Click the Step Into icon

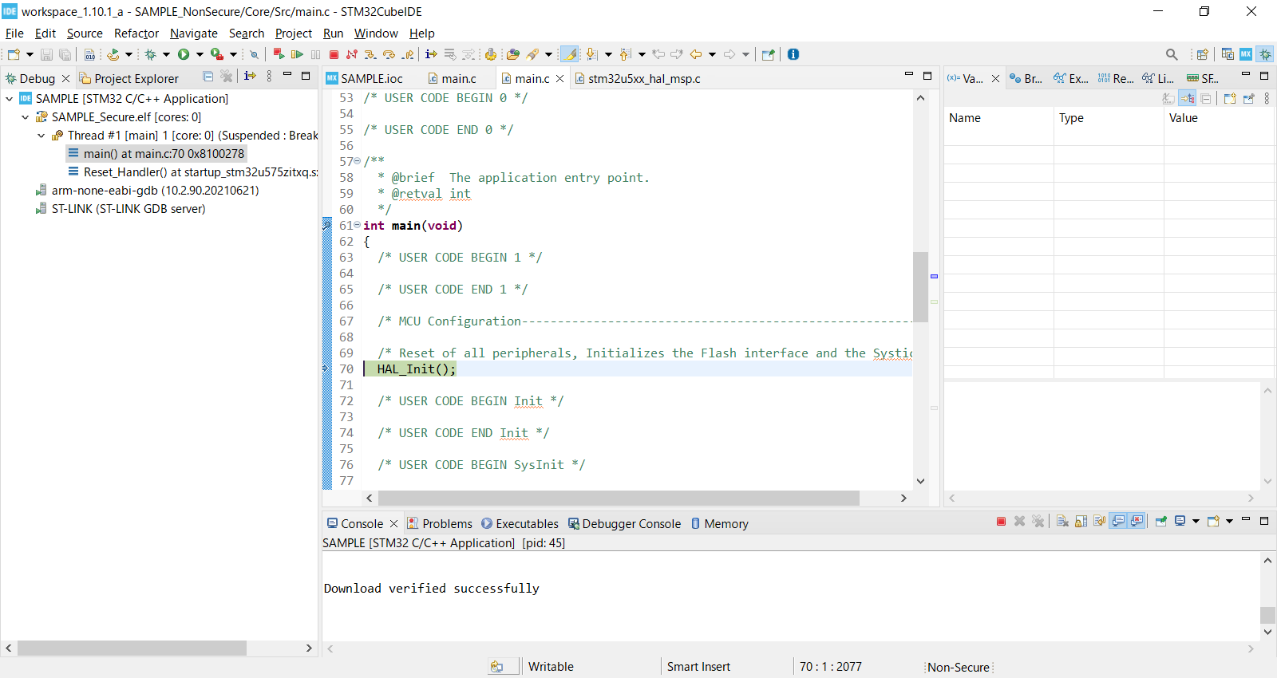pyautogui.click(x=370, y=54)
